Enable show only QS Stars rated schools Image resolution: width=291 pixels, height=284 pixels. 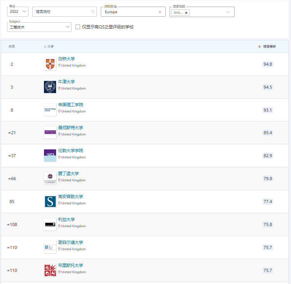pyautogui.click(x=78, y=27)
